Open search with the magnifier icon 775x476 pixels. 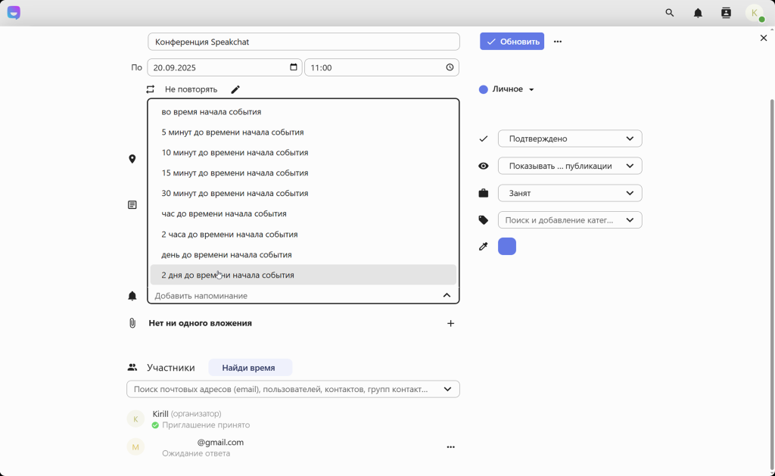click(x=669, y=13)
